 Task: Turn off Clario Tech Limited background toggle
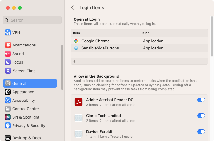[x=201, y=116]
